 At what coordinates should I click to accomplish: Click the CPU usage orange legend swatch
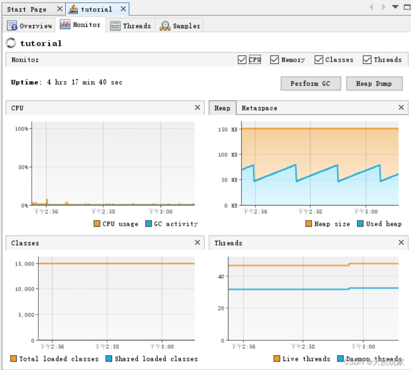(97, 224)
